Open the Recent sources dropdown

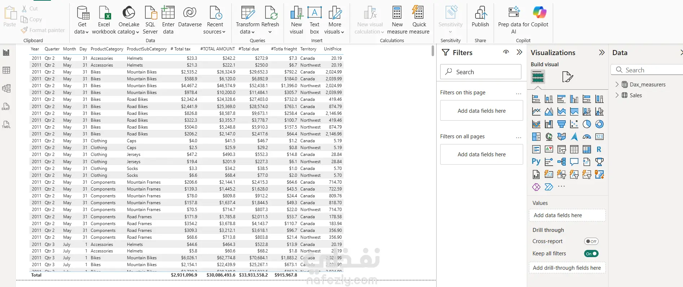tap(215, 20)
